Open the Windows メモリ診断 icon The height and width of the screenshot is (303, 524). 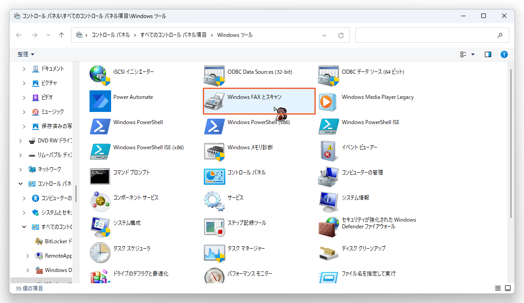point(214,151)
